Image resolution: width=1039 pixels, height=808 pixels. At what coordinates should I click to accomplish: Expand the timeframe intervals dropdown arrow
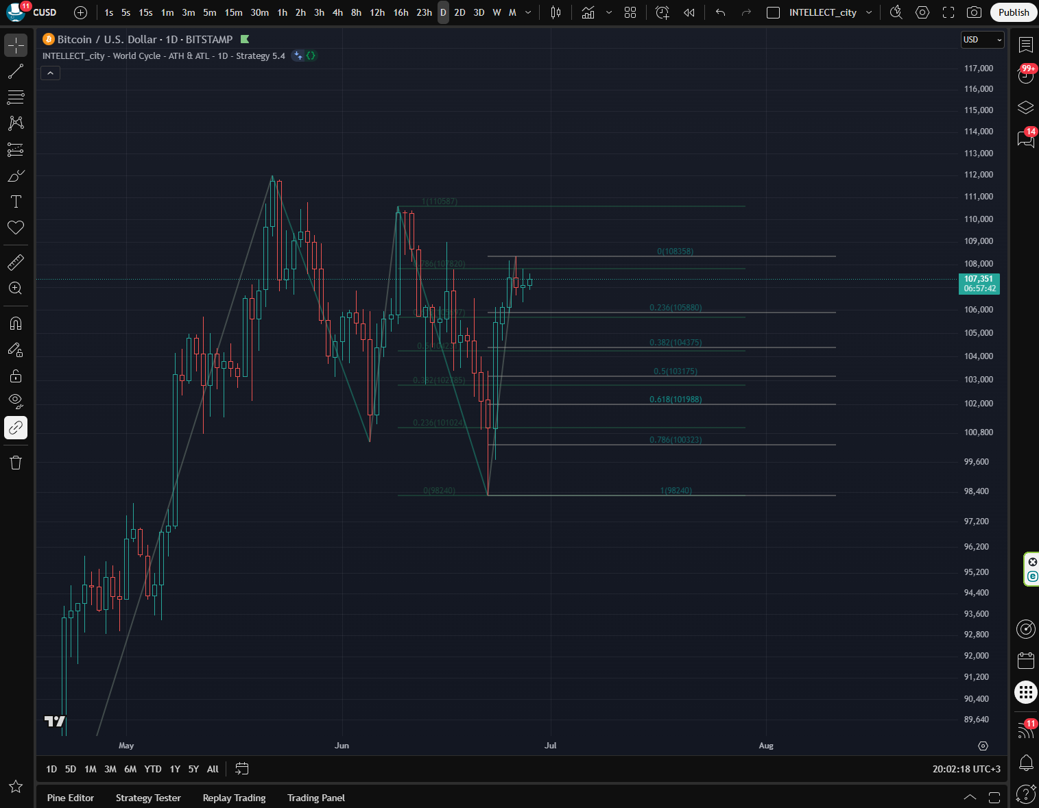click(528, 12)
